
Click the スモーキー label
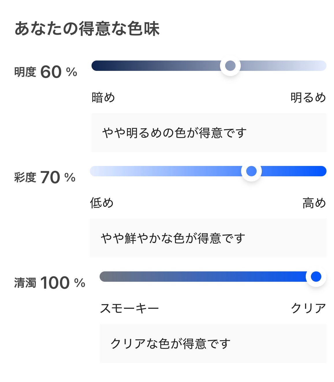coord(129,308)
